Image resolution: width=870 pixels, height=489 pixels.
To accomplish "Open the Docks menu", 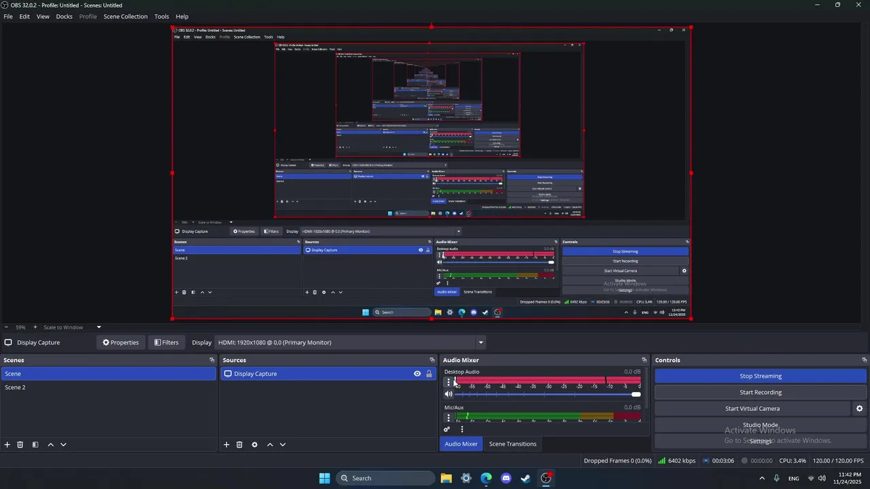I will (x=64, y=16).
